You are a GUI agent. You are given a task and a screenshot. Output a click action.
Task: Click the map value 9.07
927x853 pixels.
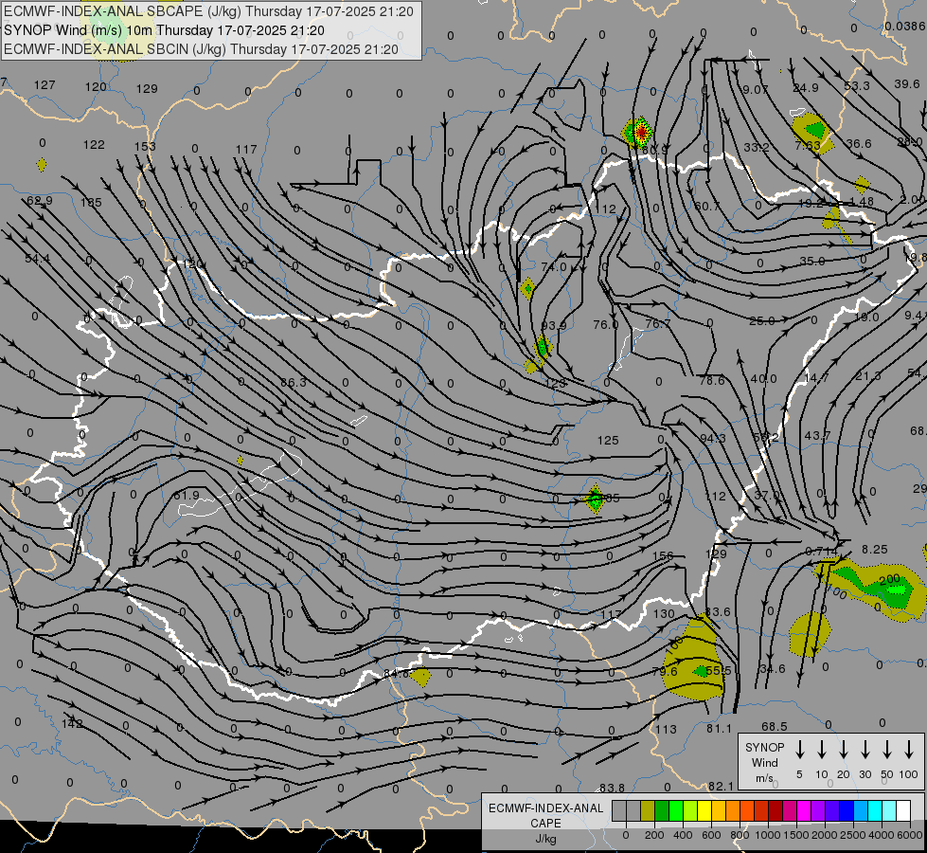[756, 89]
